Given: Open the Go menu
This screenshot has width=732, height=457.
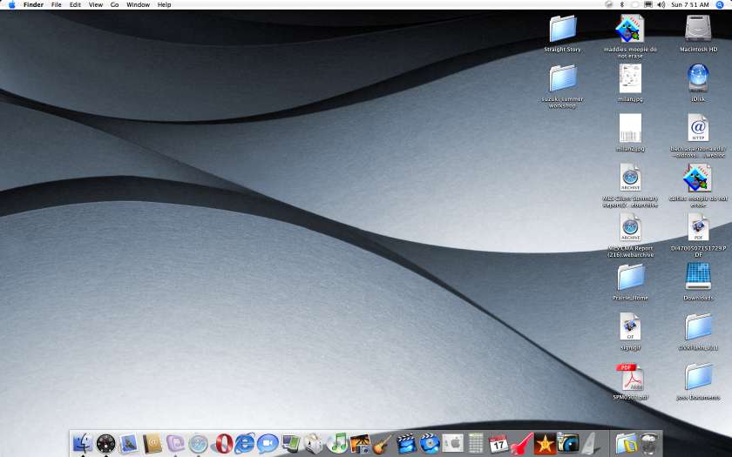Looking at the screenshot, I should coord(114,4).
